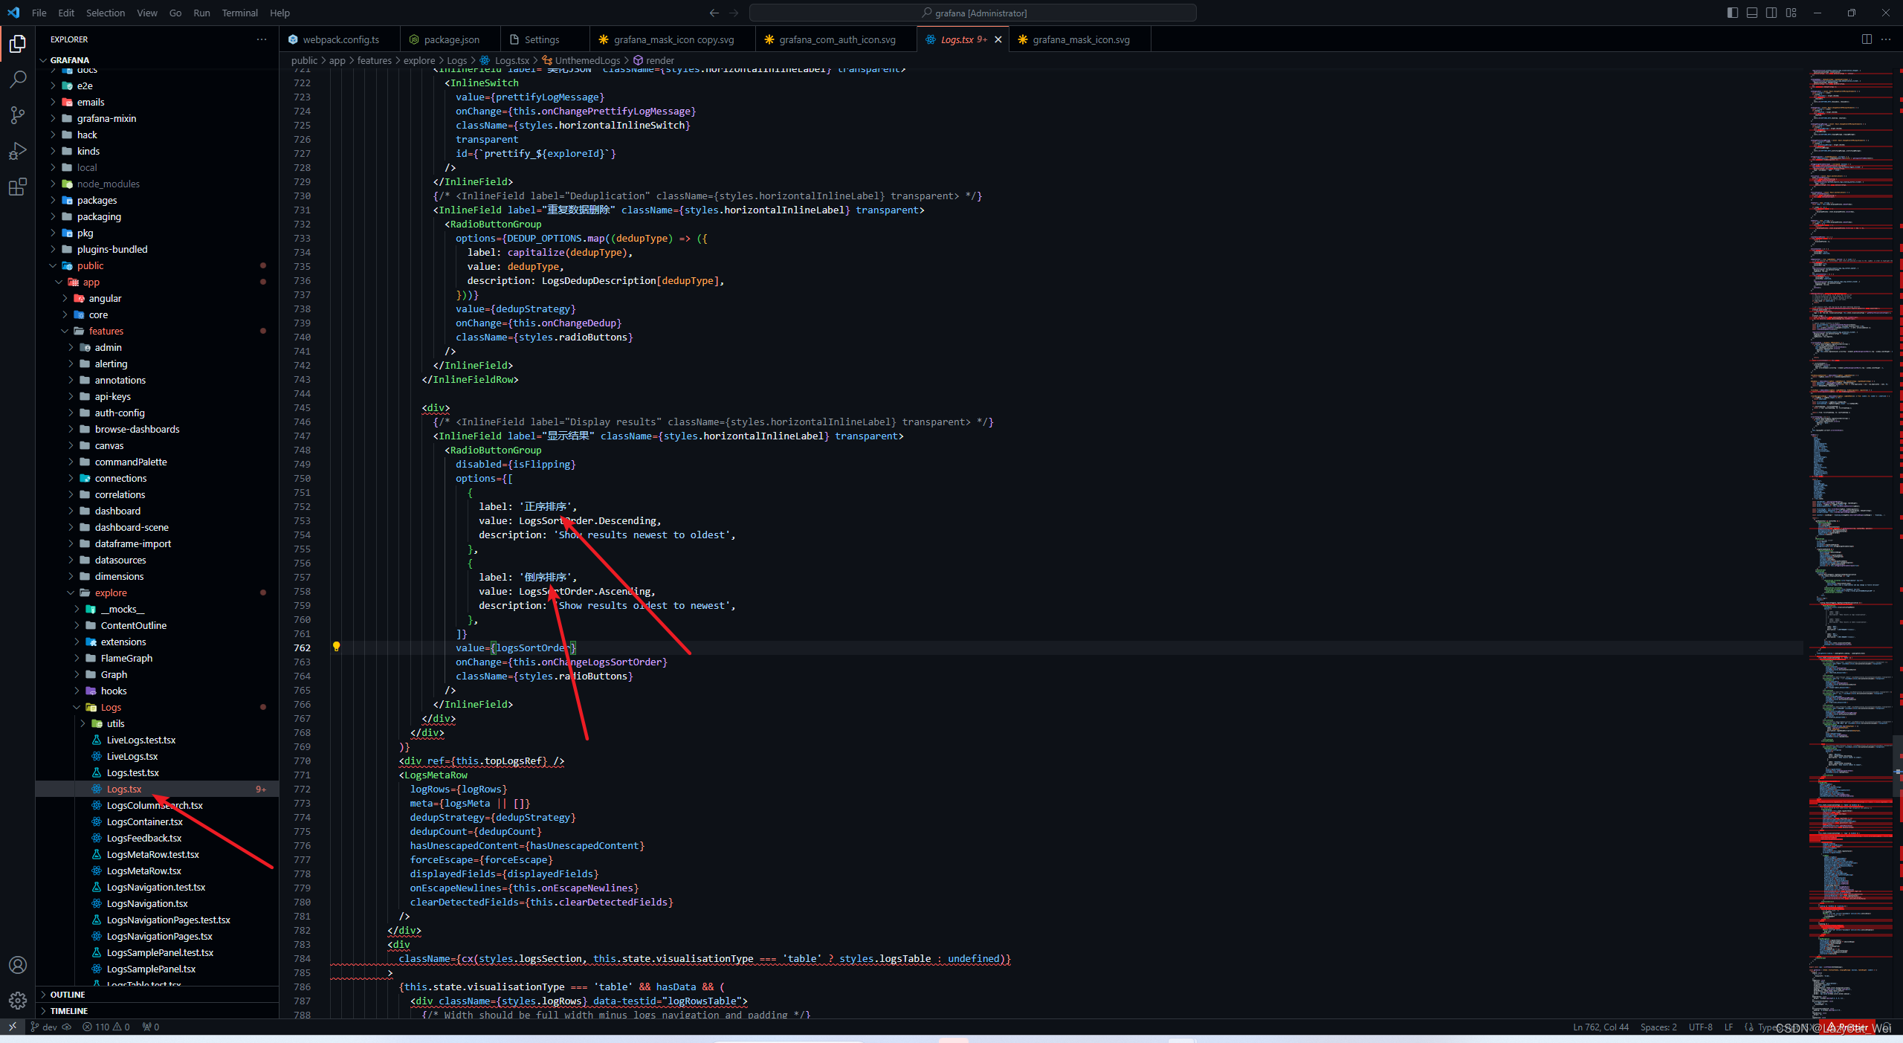Click the lightbulb code action icon
The width and height of the screenshot is (1903, 1043).
point(336,647)
